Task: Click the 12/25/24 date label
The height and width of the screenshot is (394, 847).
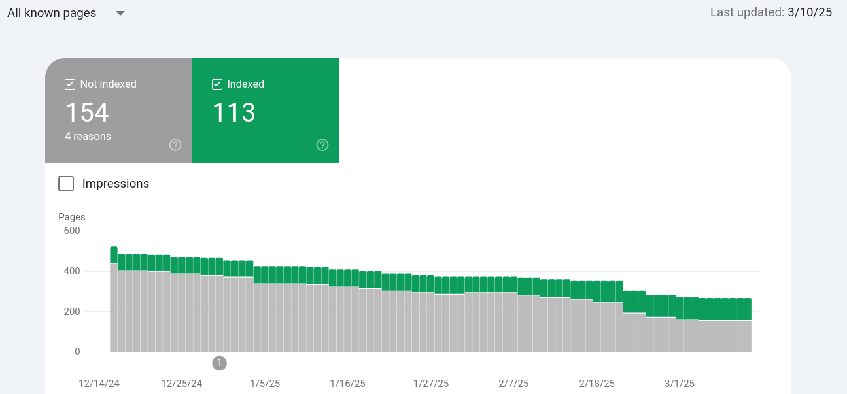Action: [182, 383]
